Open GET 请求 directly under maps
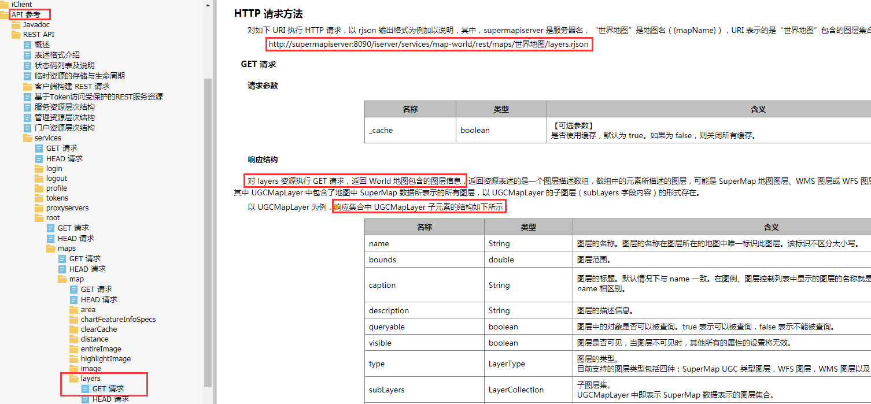 (x=85, y=259)
